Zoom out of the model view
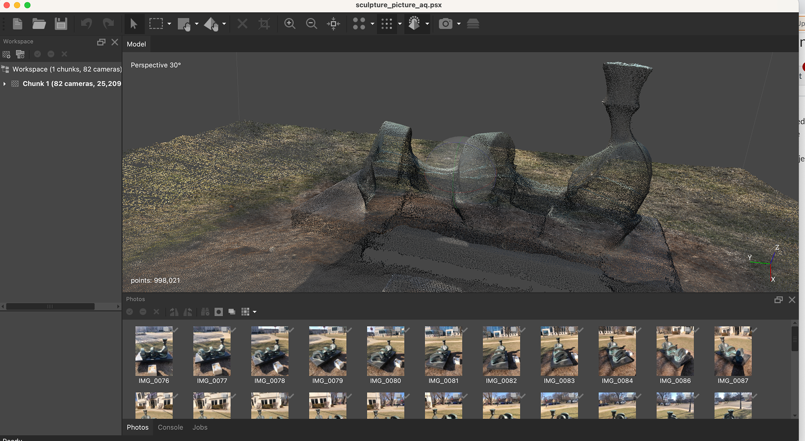Viewport: 805px width, 441px height. pos(312,24)
